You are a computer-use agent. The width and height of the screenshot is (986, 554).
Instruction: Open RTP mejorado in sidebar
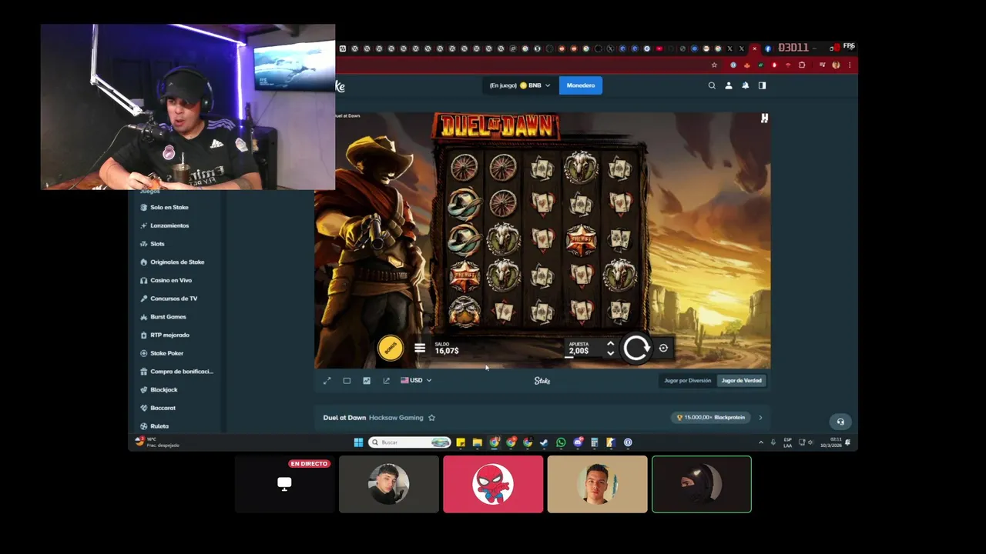point(169,335)
